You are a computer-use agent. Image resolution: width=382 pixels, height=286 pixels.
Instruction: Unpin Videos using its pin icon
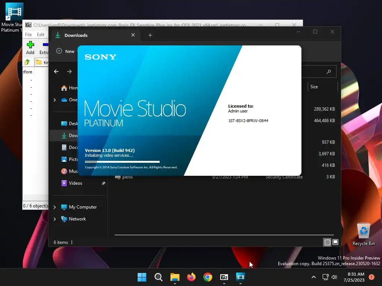[103, 183]
